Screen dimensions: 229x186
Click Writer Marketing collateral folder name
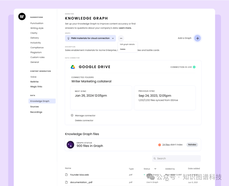pyautogui.click(x=92, y=81)
